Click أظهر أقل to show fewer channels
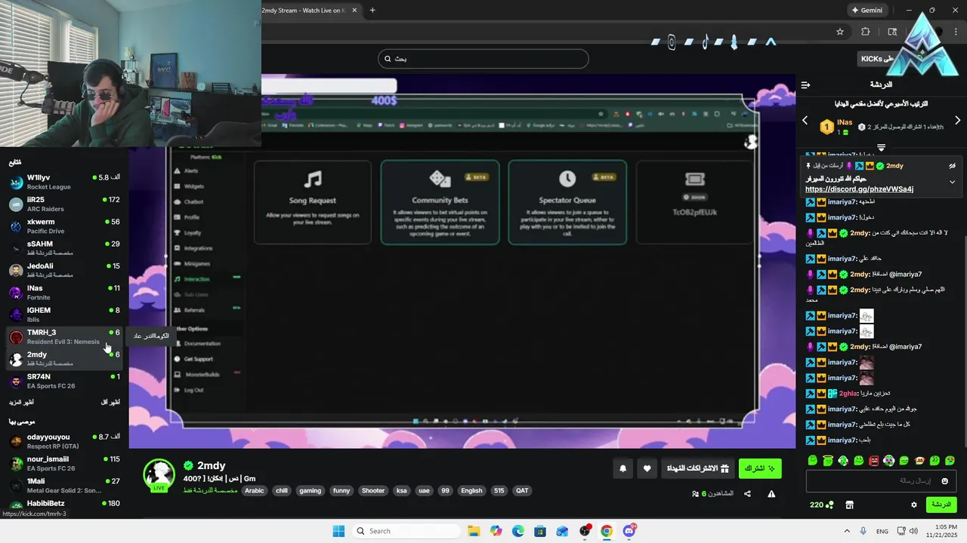 coord(111,402)
